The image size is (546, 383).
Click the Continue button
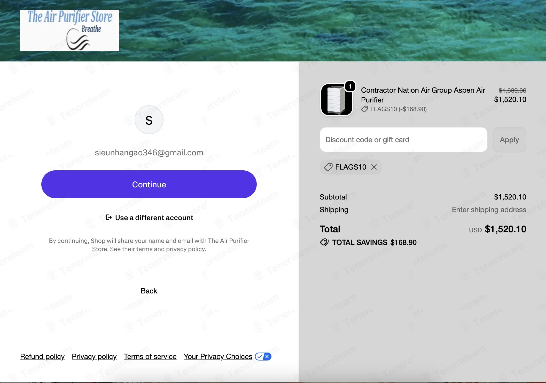(x=149, y=184)
